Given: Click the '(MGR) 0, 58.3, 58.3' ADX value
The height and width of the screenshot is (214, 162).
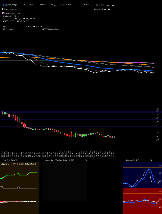Looking at the screenshot, I should coord(33,27).
